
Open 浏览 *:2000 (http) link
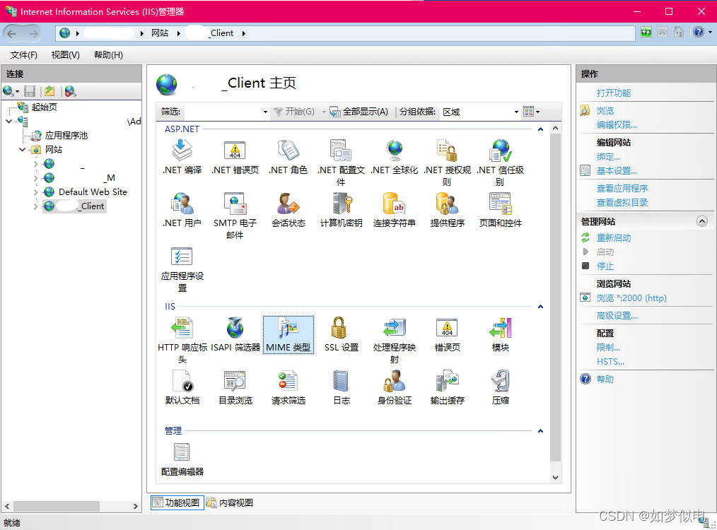631,298
